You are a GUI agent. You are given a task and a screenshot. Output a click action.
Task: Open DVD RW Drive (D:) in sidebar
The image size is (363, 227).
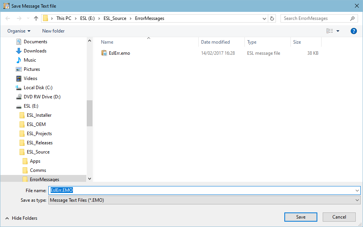pos(42,97)
